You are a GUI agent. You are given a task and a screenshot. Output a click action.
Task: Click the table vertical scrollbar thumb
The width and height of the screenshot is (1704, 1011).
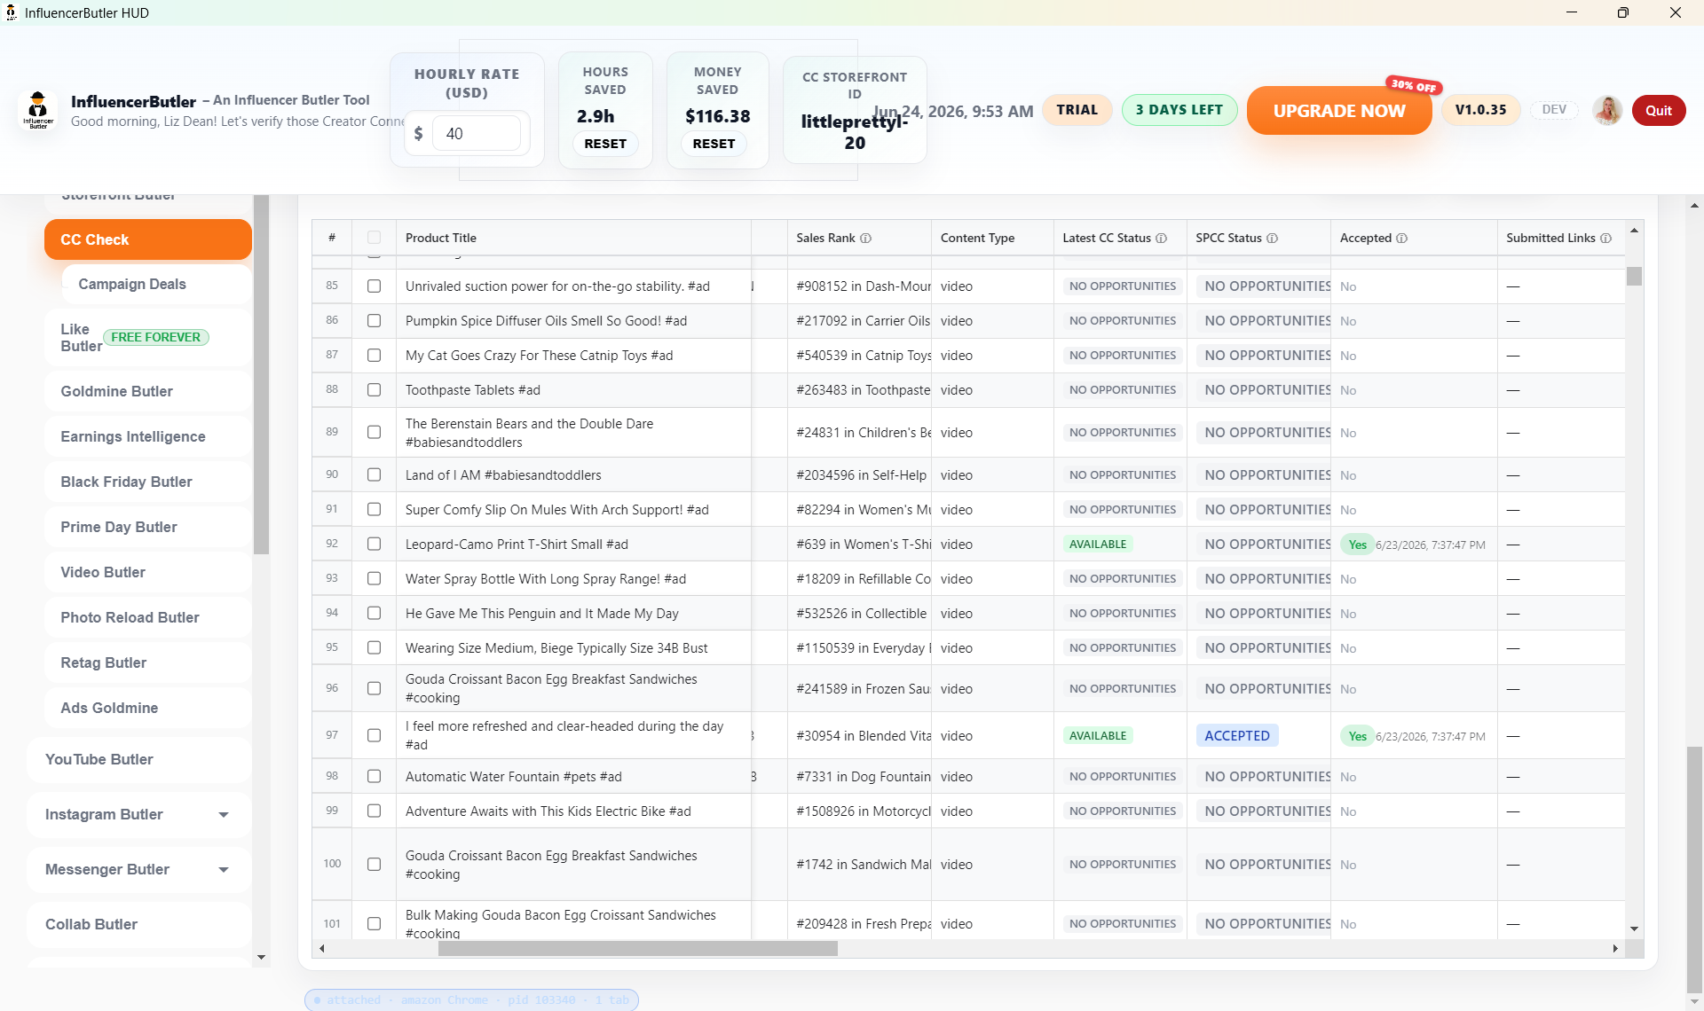(x=1634, y=276)
